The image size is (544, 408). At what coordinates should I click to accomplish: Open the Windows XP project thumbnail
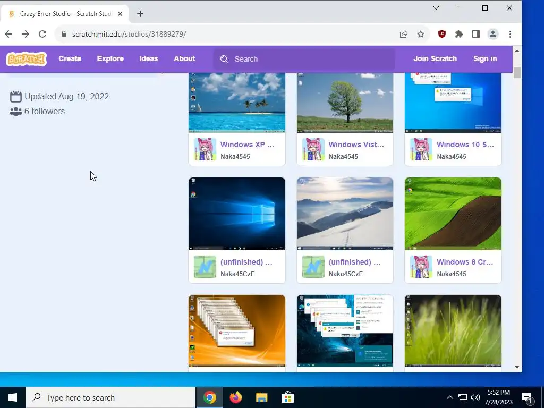coord(237,103)
